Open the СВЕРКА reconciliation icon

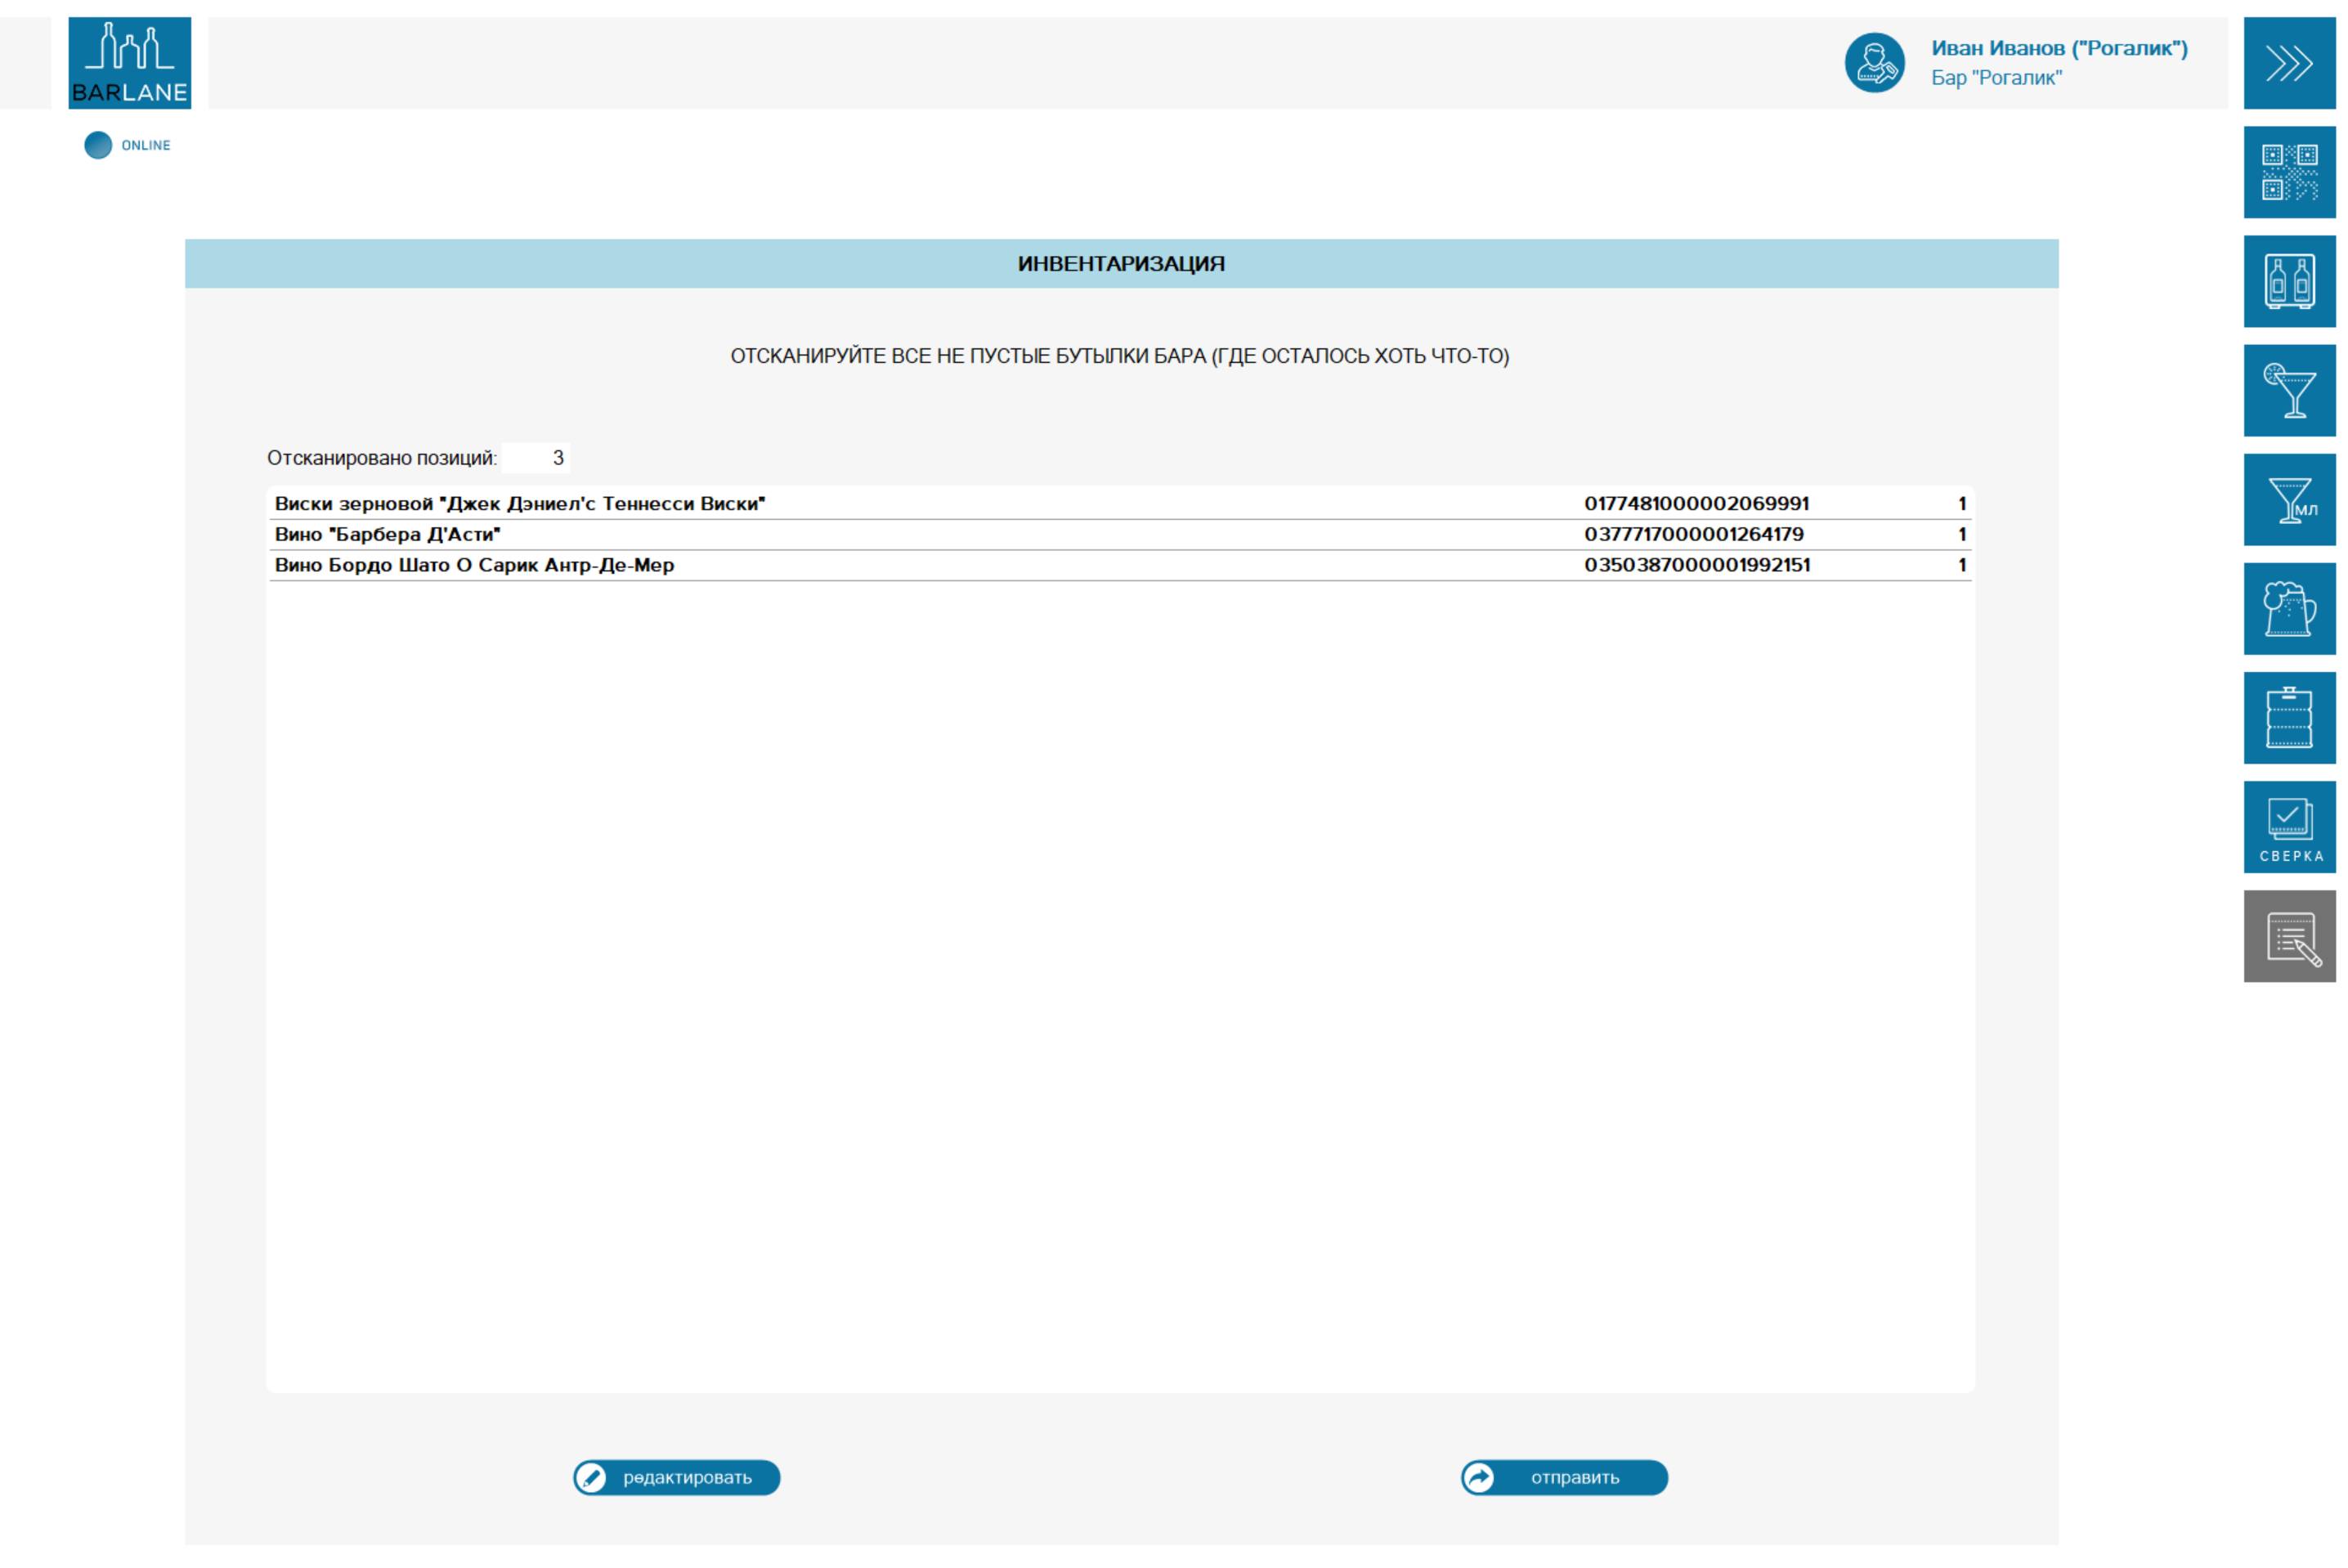tap(2288, 826)
